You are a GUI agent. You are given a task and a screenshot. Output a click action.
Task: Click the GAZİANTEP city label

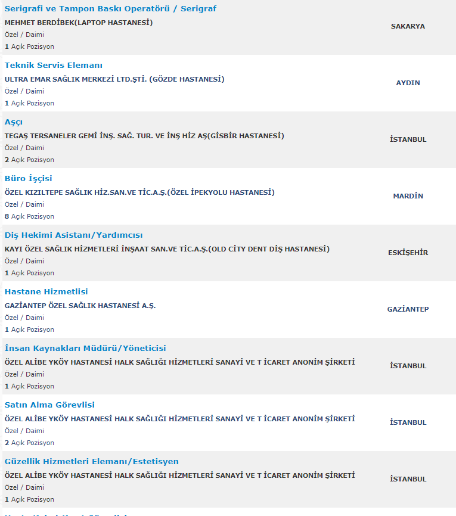pos(408,309)
